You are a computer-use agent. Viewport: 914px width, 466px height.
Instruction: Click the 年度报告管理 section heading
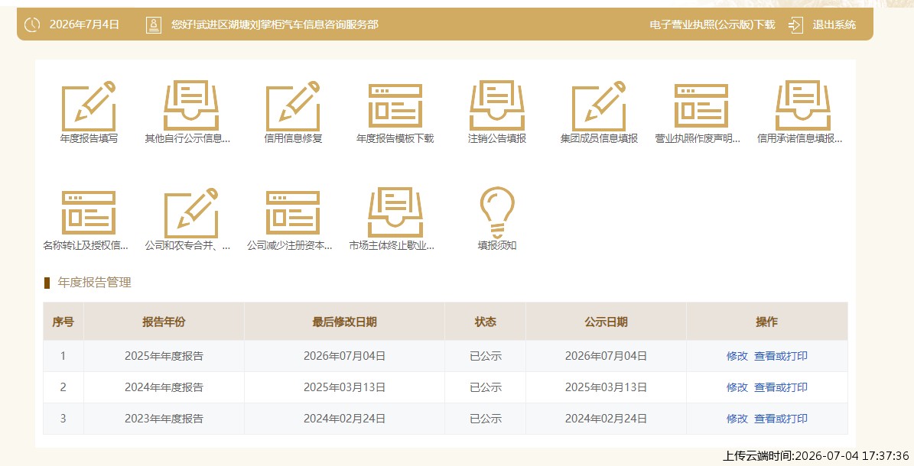(94, 283)
